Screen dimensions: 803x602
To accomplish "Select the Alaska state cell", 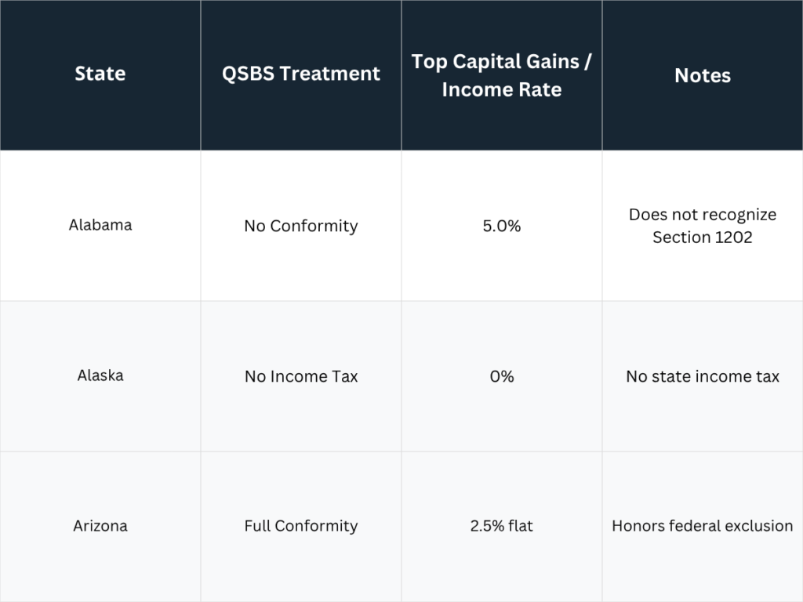I will coord(100,375).
